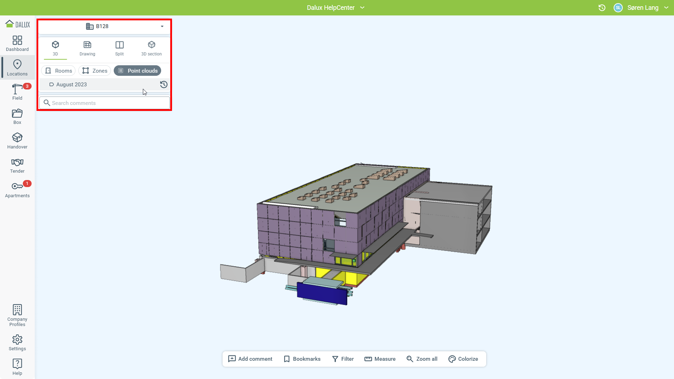Toggle the Rooms filter chip
The height and width of the screenshot is (379, 674).
click(58, 71)
